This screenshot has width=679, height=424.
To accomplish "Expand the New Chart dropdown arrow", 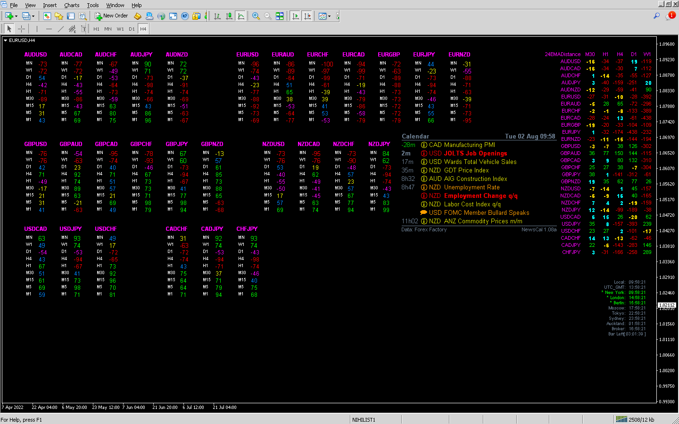I will [x=17, y=16].
